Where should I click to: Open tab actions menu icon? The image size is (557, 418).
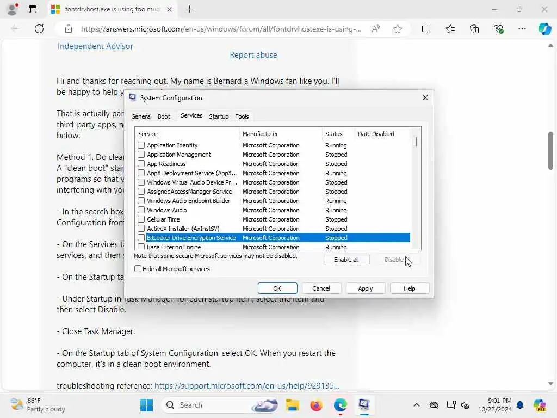pyautogui.click(x=32, y=9)
